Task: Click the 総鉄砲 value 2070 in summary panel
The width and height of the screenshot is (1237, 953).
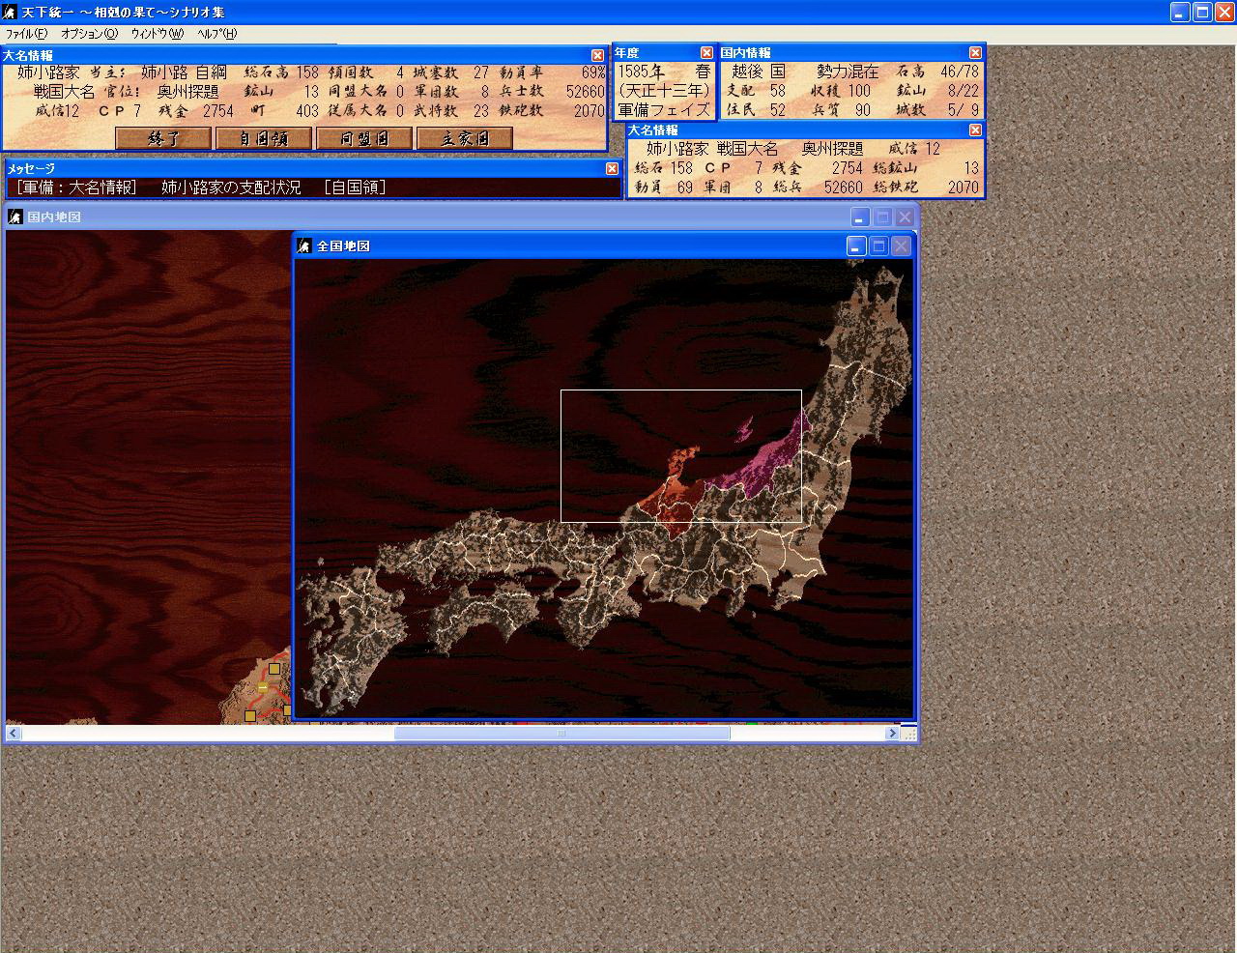Action: point(963,188)
